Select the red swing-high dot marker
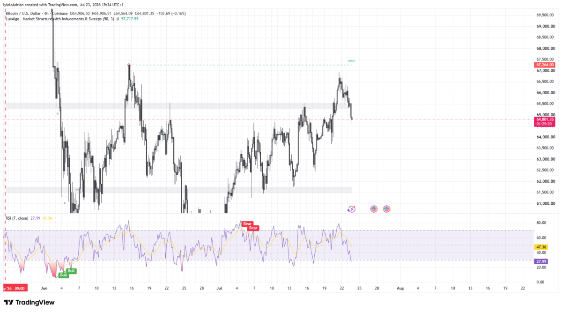 (128, 65)
